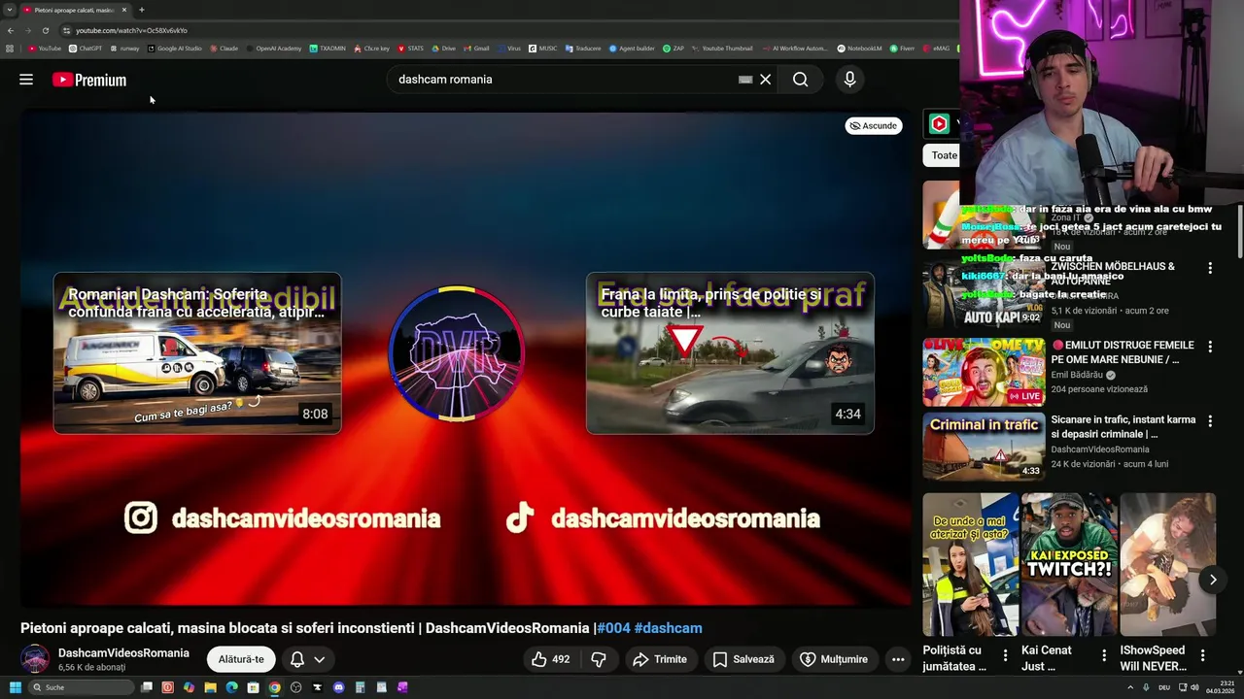Open DashcamVideosRomania channel avatar
The width and height of the screenshot is (1244, 699).
tap(35, 659)
